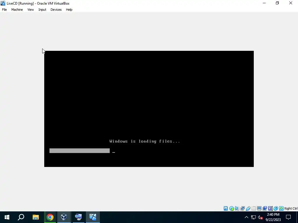Viewport: 298px width, 223px height.
Task: Click the hard disk activity status icon
Action: tap(226, 208)
